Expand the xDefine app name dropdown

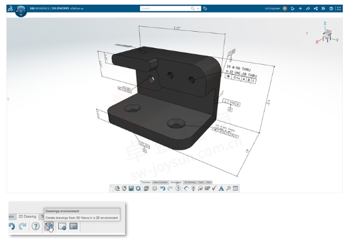(x=82, y=8)
